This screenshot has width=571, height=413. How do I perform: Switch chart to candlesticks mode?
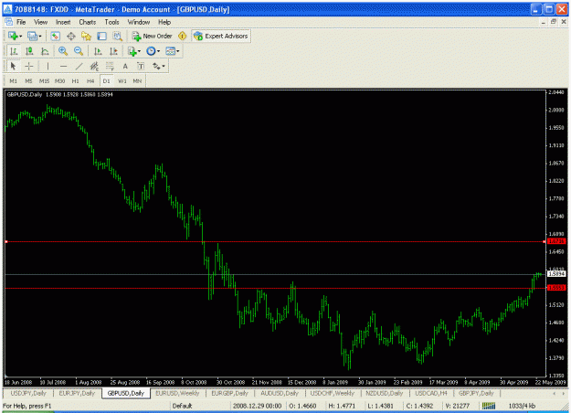[x=29, y=51]
